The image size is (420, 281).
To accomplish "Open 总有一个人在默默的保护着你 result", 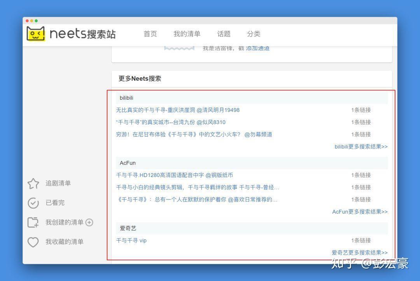I will pyautogui.click(x=197, y=200).
